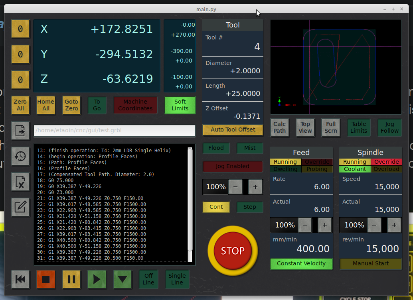The width and height of the screenshot is (413, 300).
Task: Toggle Off Line mode
Action: (x=148, y=279)
